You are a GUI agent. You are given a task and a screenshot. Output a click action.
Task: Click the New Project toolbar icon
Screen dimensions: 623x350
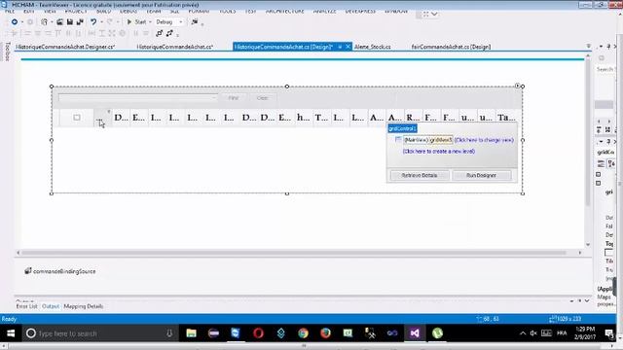tap(44, 21)
